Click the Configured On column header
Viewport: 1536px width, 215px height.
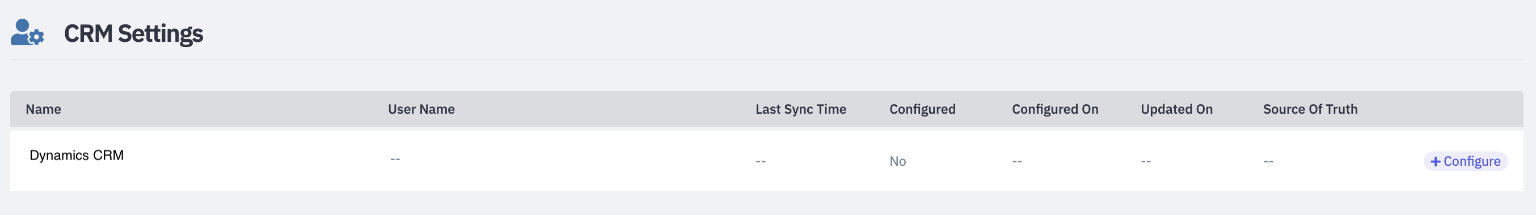tap(1054, 109)
